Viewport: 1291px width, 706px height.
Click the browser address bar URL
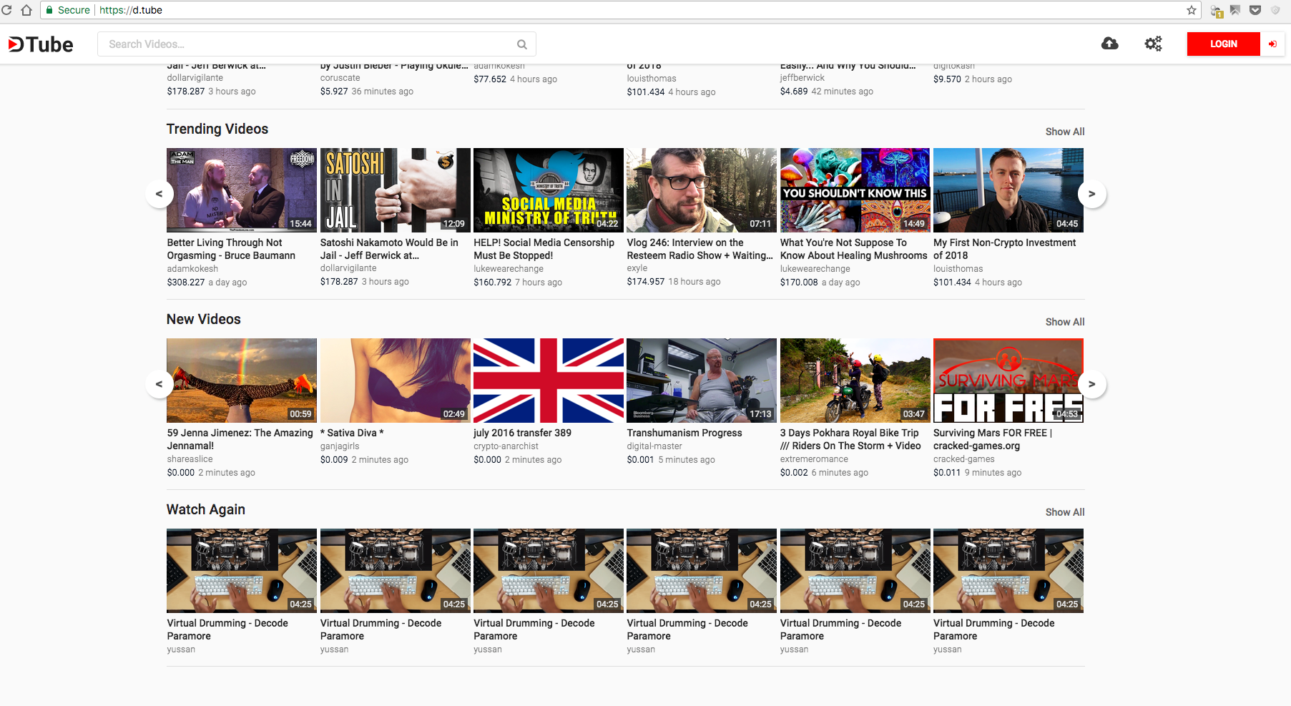click(130, 10)
